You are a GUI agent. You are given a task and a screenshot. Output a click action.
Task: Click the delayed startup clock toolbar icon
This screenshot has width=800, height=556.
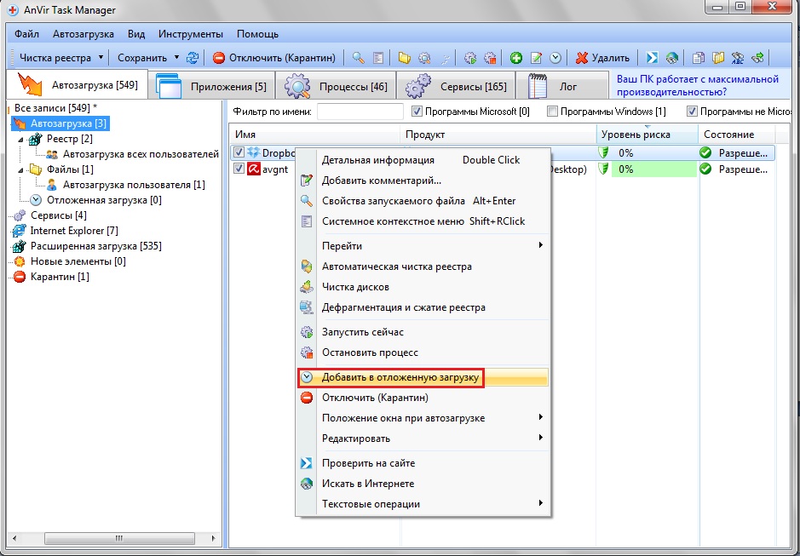(x=555, y=58)
